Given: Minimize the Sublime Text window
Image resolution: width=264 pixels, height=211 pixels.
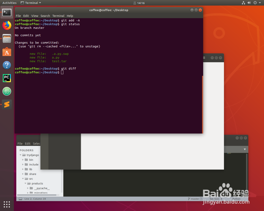Looking at the screenshot, I should (x=237, y=138).
